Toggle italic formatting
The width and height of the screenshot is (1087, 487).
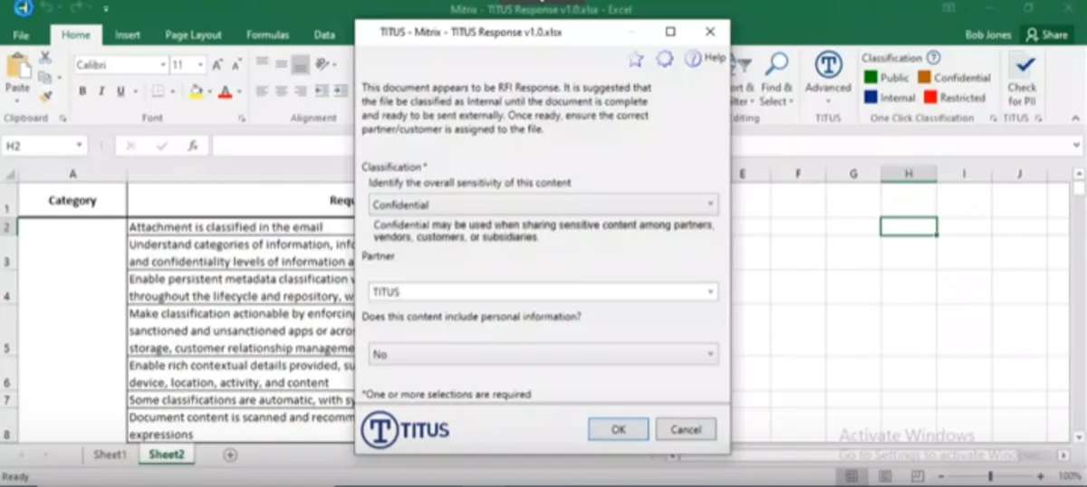(x=101, y=91)
